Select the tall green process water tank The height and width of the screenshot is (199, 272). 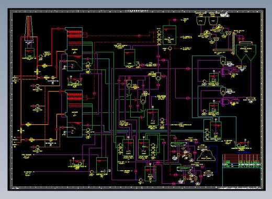click(169, 35)
